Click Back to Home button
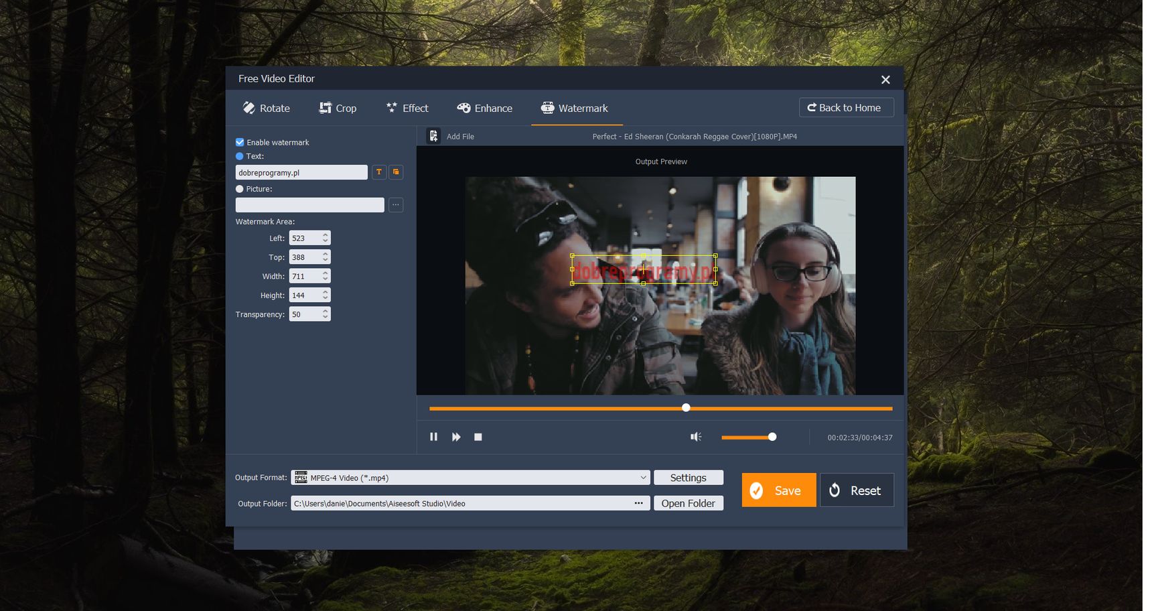The height and width of the screenshot is (611, 1152). point(846,108)
